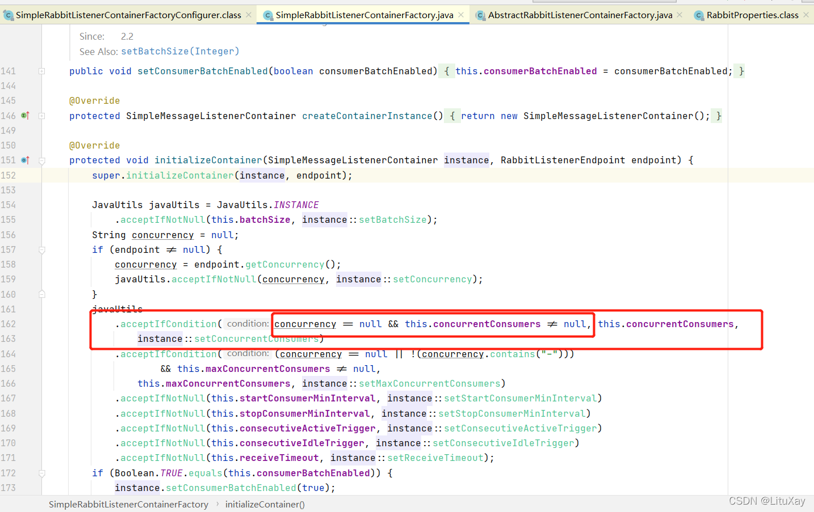Expand the folded setConsumerBatchEnabled method at line 141
This screenshot has width=814, height=512.
point(41,70)
